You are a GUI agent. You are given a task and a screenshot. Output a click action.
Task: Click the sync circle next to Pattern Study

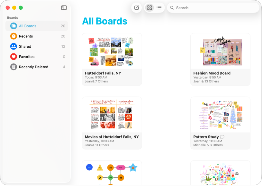[222, 137]
